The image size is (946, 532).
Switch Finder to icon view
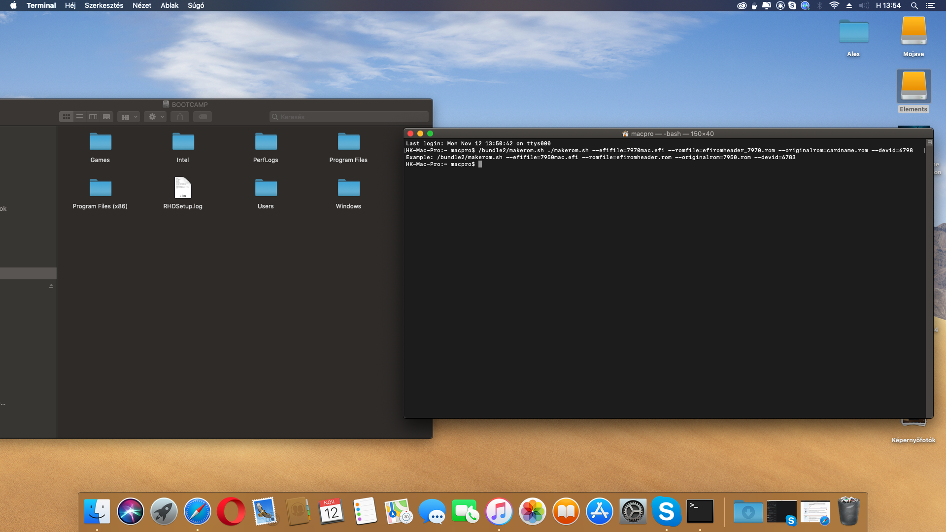pyautogui.click(x=67, y=117)
